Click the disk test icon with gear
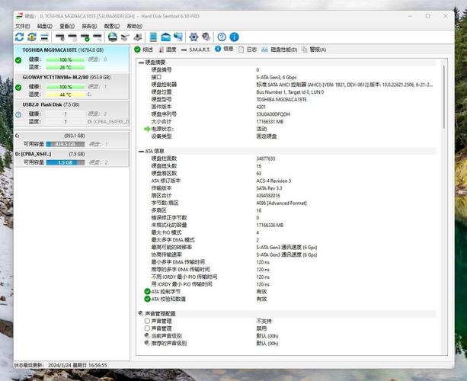 (60, 37)
